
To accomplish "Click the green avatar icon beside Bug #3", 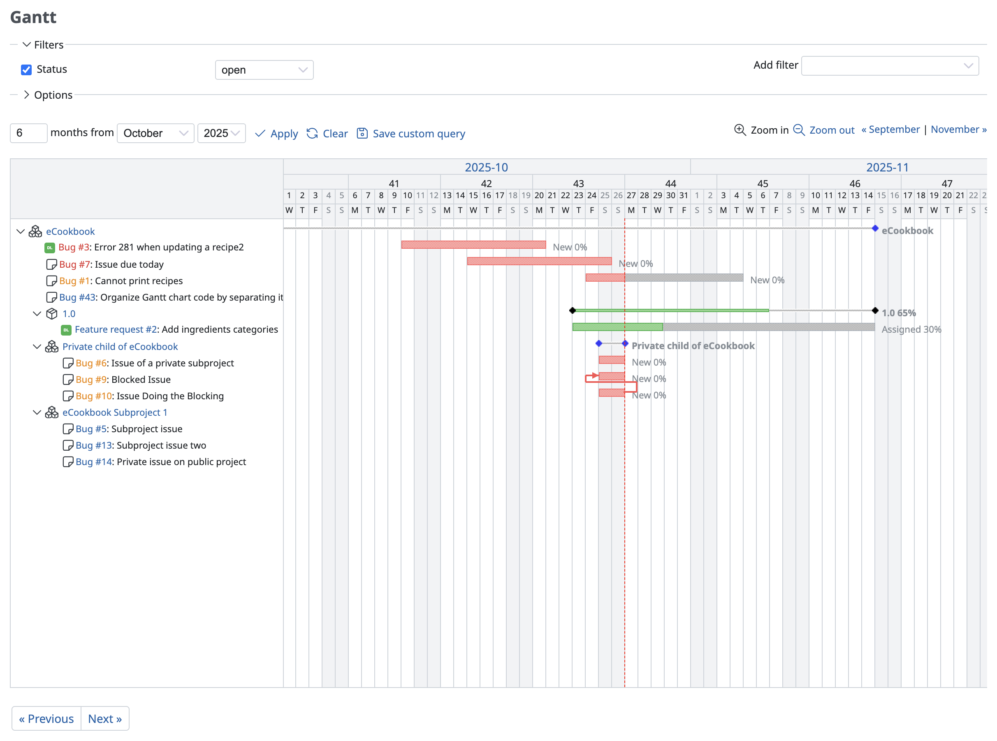I will coord(50,248).
